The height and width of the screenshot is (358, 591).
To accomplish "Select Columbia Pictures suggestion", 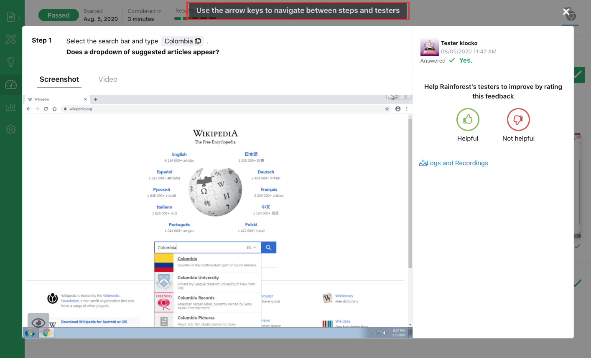I will click(x=208, y=320).
